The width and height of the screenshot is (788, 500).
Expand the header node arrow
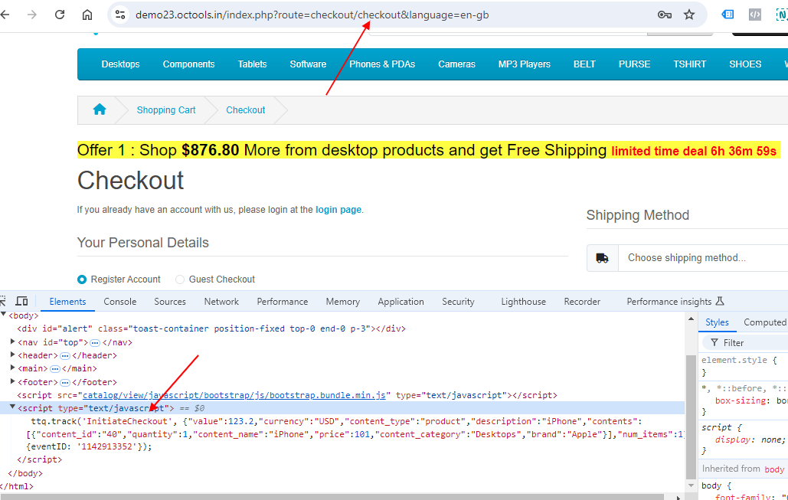click(x=13, y=355)
